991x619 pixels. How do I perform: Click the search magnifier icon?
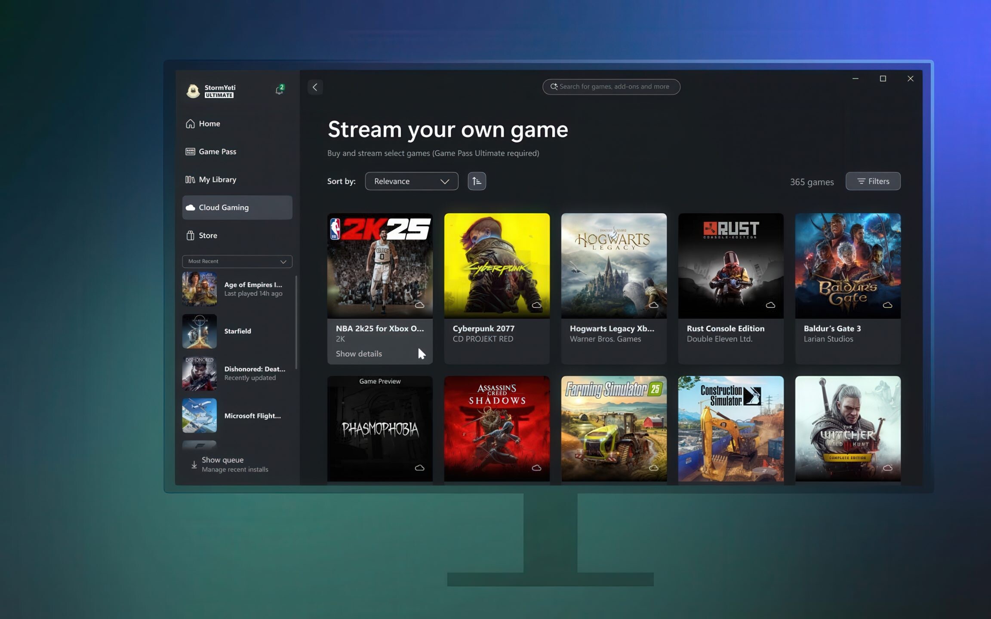554,87
